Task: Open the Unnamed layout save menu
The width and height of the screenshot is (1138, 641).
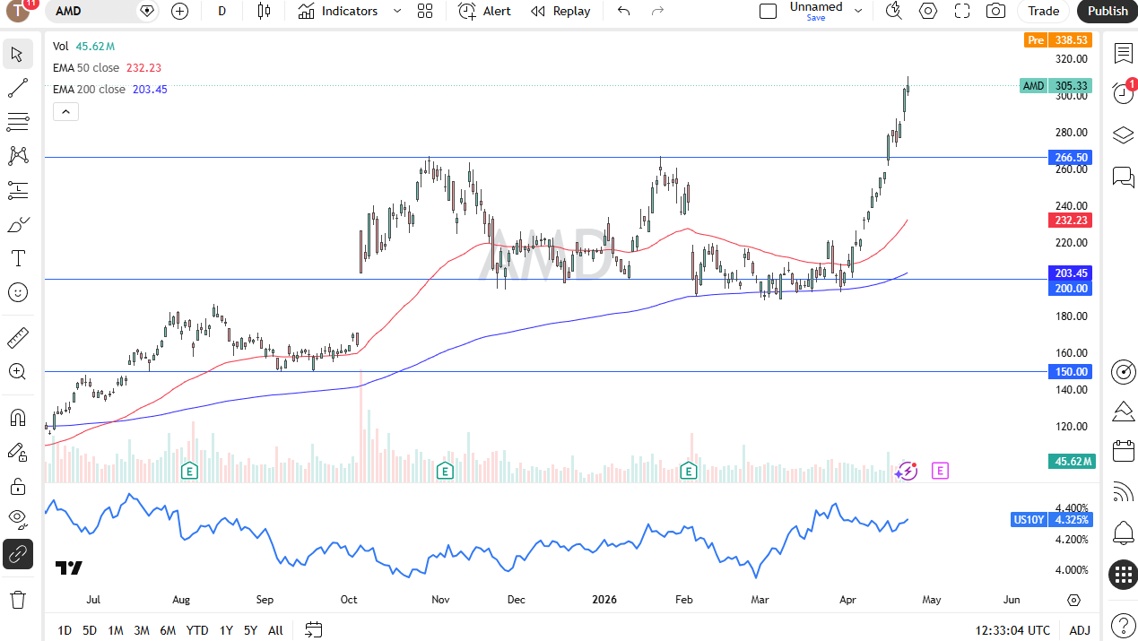Action: coord(826,11)
